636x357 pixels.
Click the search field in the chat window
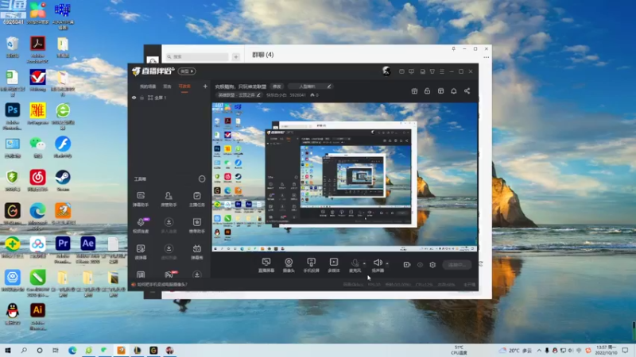coord(197,57)
